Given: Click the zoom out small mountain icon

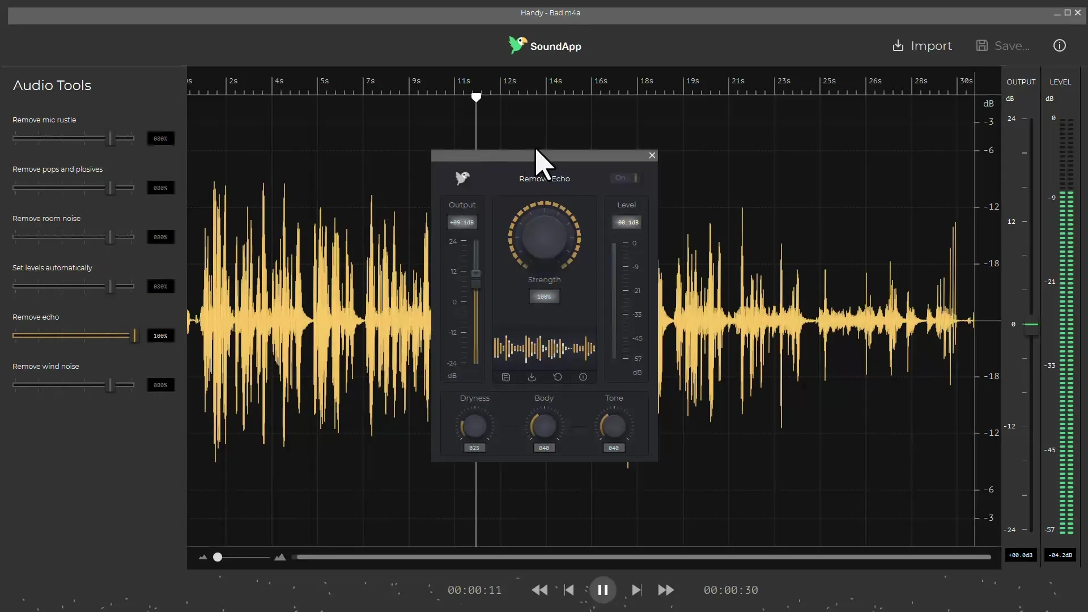Looking at the screenshot, I should (x=203, y=558).
